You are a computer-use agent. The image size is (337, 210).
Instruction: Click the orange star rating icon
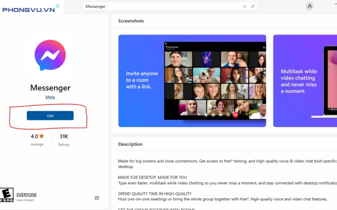(42, 136)
